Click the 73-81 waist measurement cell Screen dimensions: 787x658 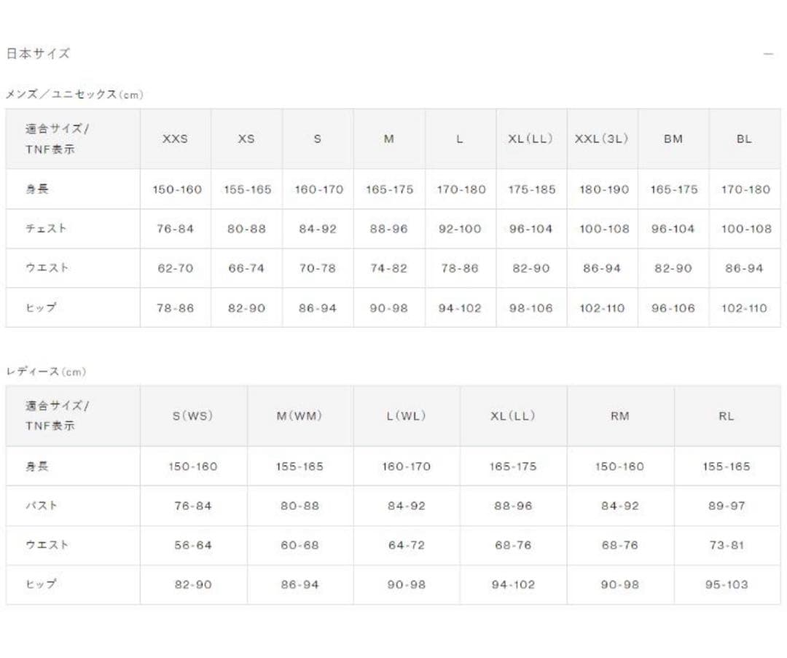[727, 545]
